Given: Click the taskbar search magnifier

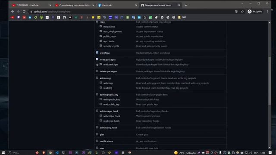Looking at the screenshot, I should [10, 153].
